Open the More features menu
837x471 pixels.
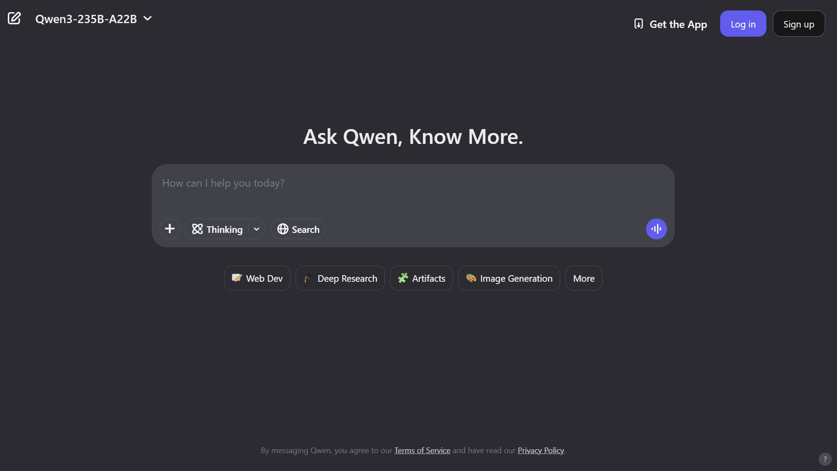coord(583,278)
